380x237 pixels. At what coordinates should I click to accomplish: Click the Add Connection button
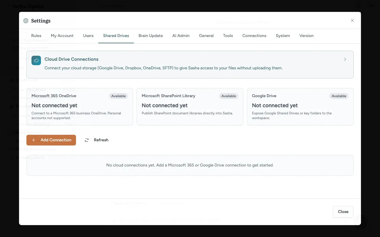coord(51,140)
